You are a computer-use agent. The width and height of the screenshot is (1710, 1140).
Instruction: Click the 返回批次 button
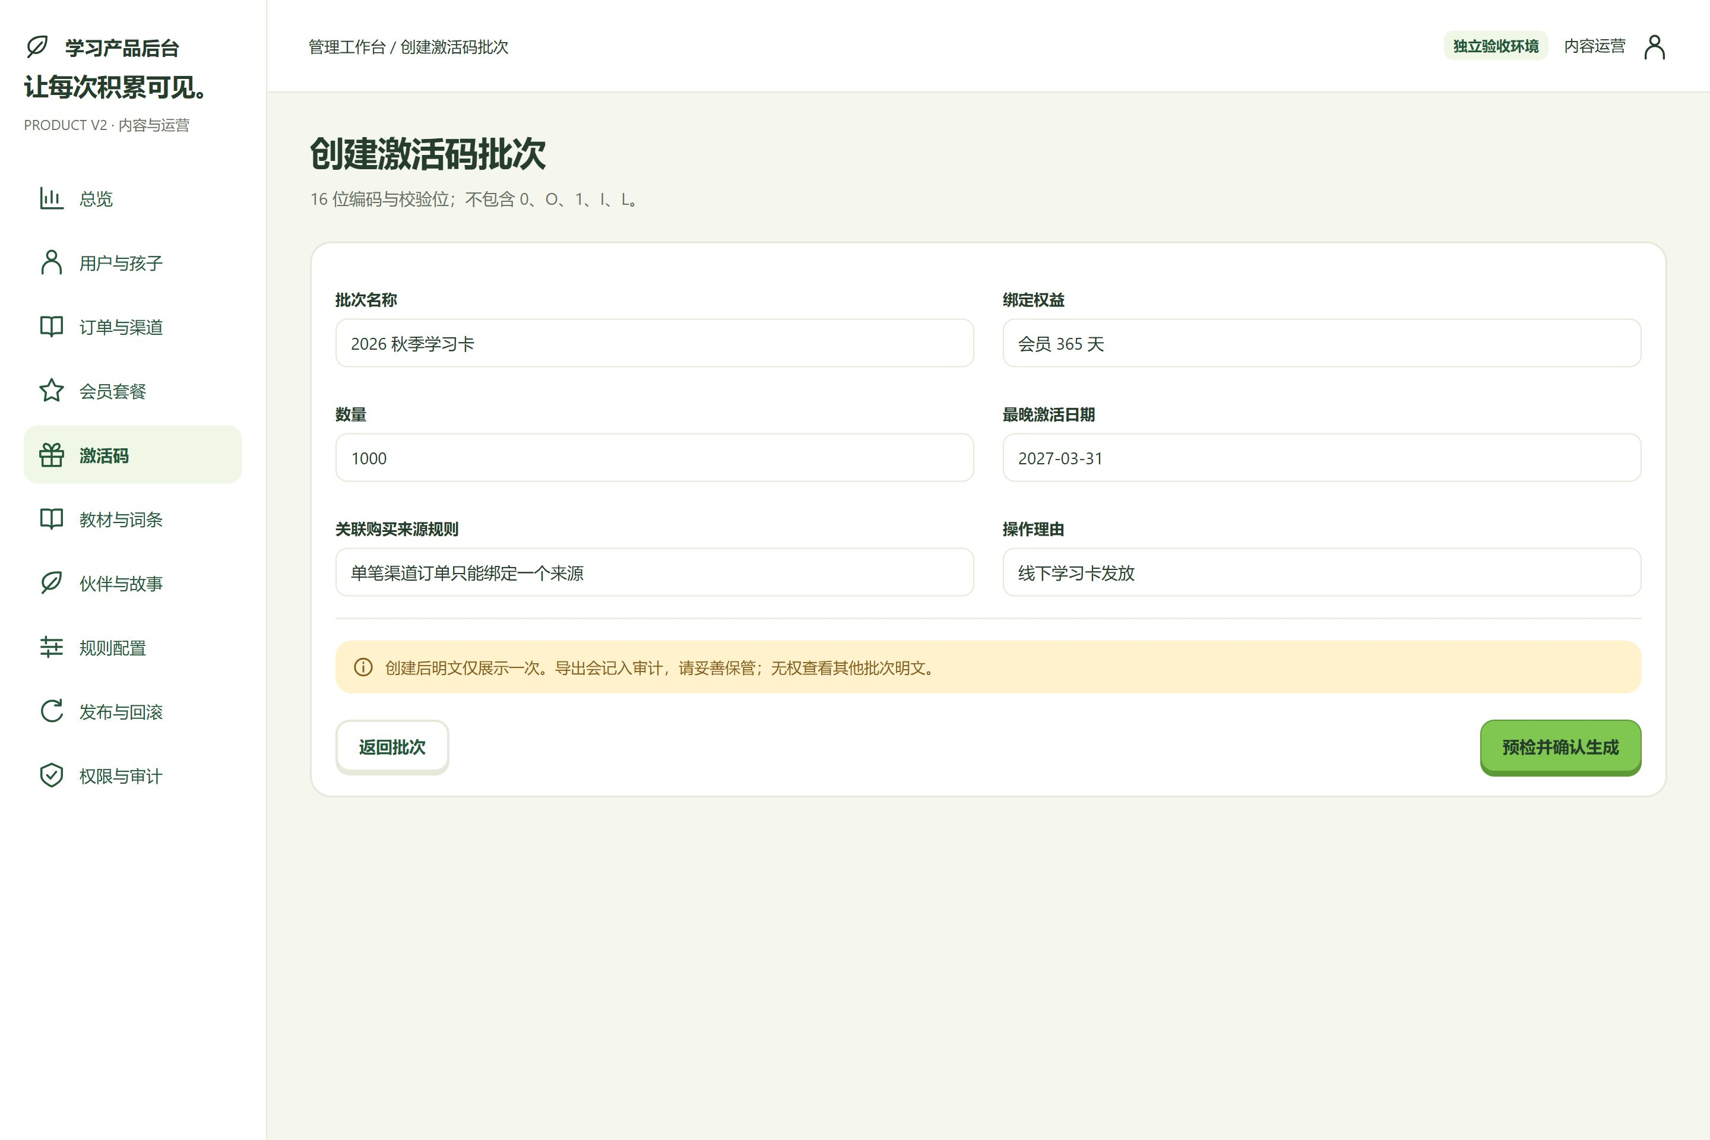[x=392, y=747]
